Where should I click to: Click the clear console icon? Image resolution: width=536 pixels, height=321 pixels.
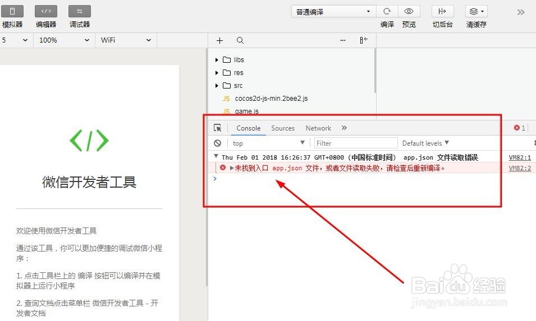[x=217, y=143]
